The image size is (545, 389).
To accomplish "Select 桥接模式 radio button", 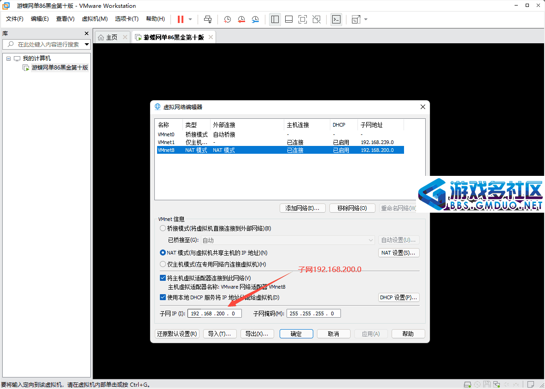I will click(163, 228).
